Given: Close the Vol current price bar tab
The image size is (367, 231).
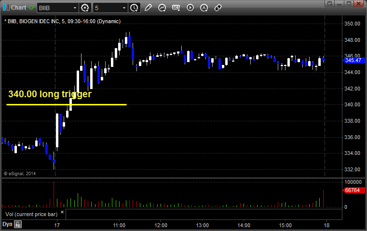Looking at the screenshot, I should 62,212.
